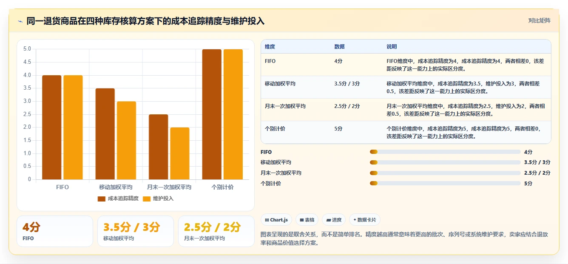This screenshot has height=264, width=568.
Task: Click the 月末一次加权平均 x-axis label
Action: (169, 187)
